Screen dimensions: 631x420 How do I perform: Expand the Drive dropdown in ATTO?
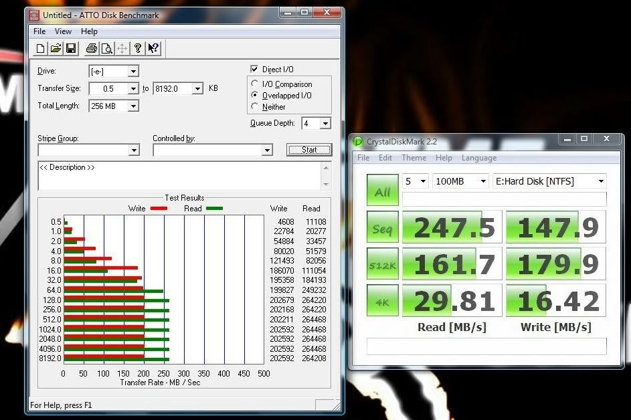(133, 72)
